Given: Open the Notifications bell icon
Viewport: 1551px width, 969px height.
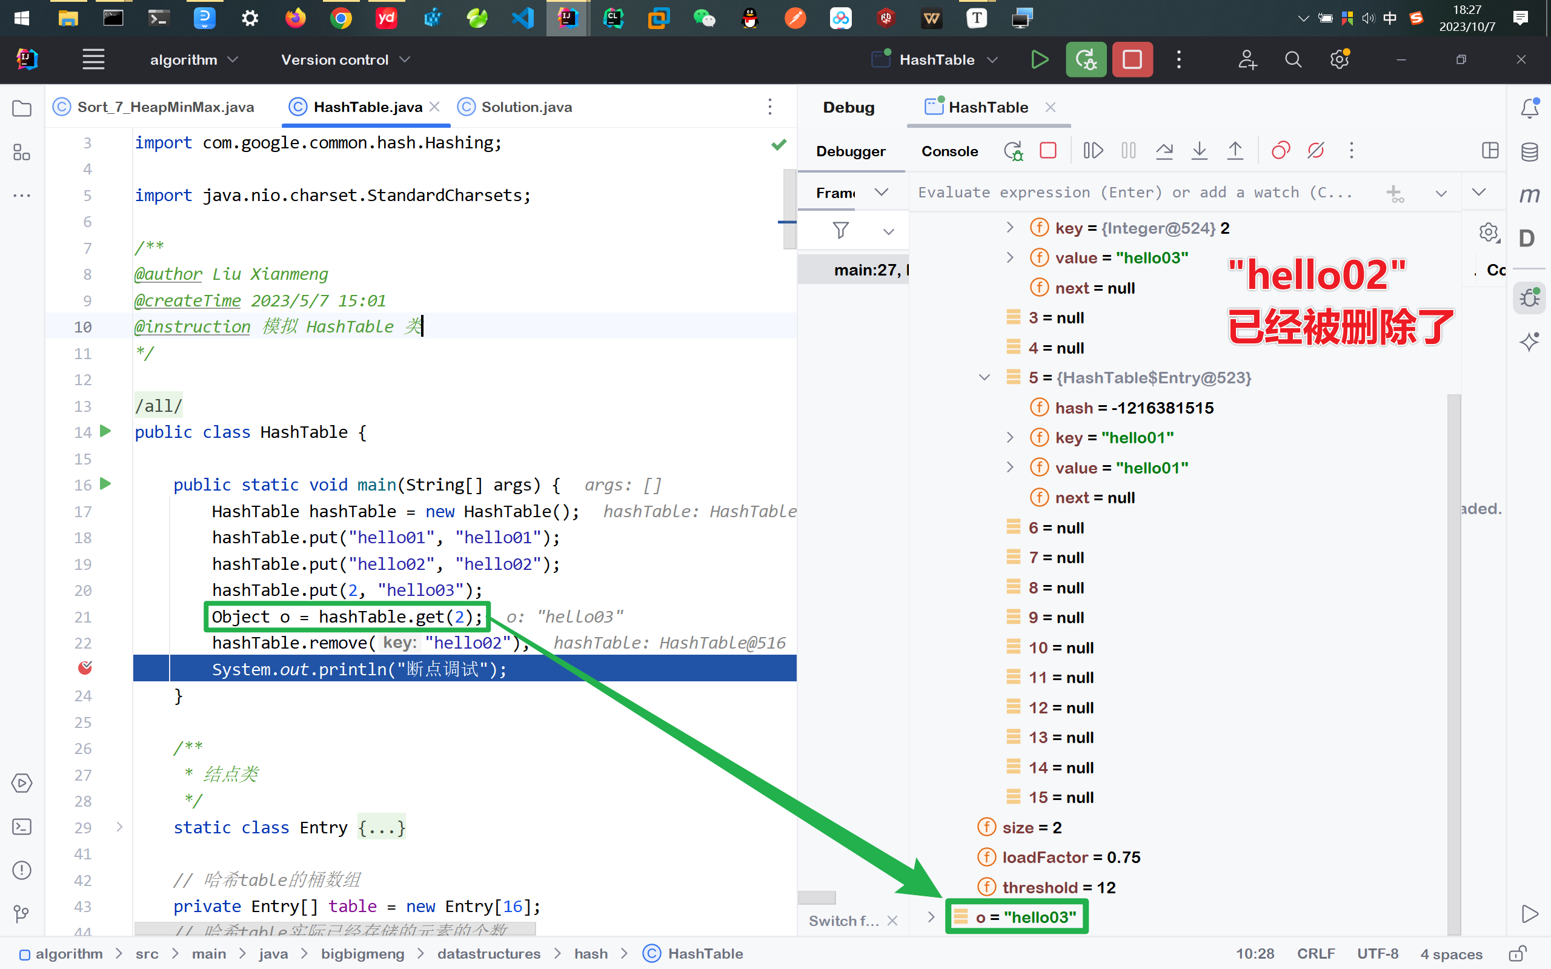Looking at the screenshot, I should click(x=1530, y=108).
